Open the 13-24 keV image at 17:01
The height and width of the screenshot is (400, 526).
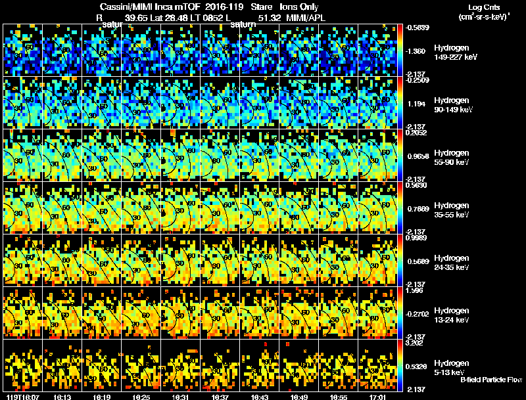pyautogui.click(x=377, y=313)
